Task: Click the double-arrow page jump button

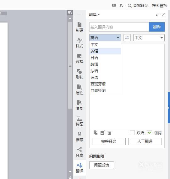Action: (x=70, y=177)
